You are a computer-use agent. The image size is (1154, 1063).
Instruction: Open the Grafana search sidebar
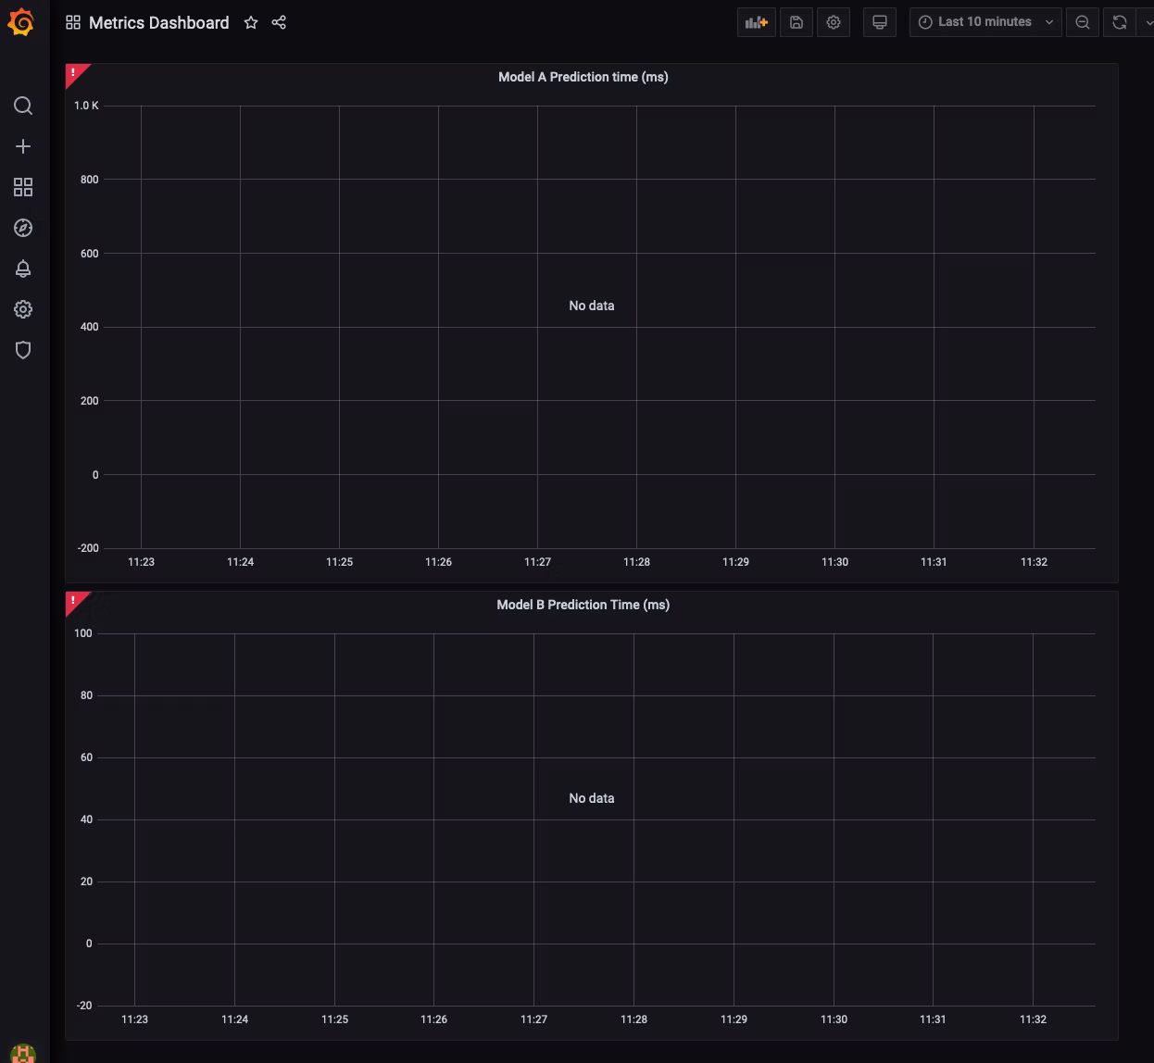point(23,106)
